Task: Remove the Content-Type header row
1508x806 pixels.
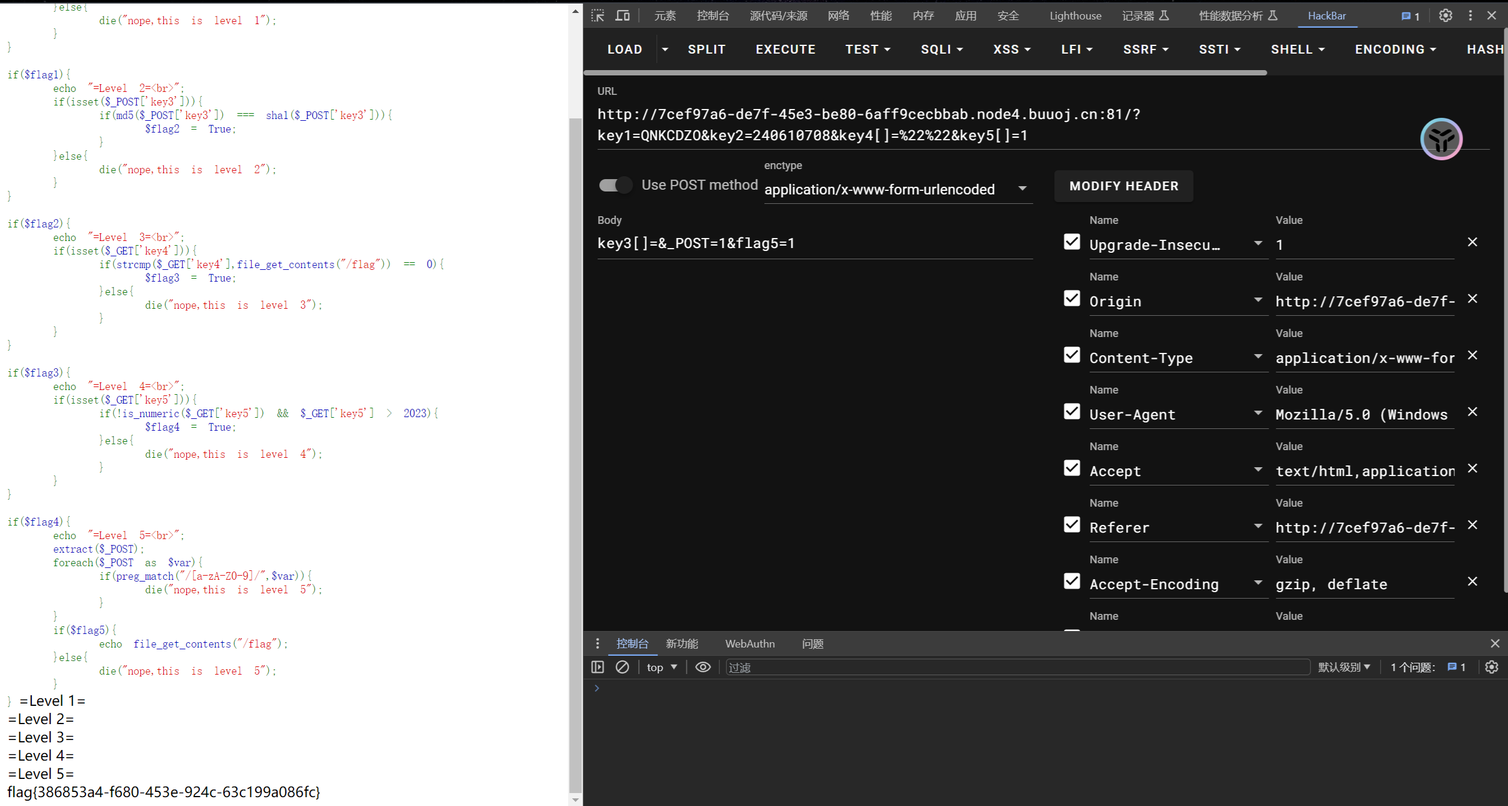Action: click(1472, 355)
